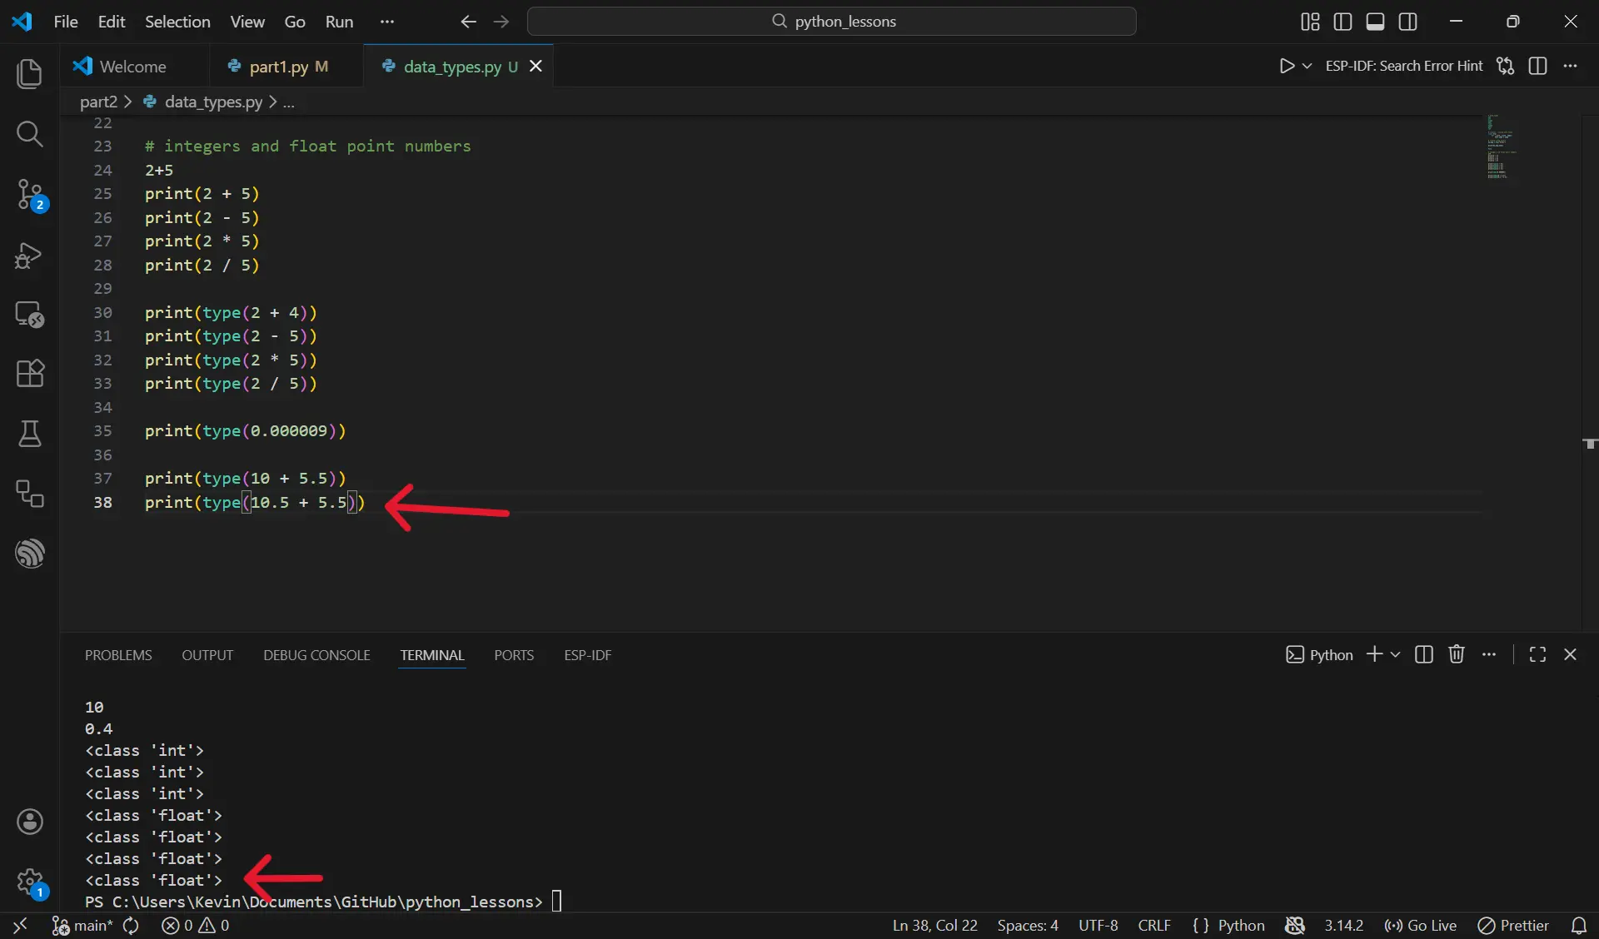Toggle the secondary side bar visibility
The height and width of the screenshot is (939, 1599).
(x=1408, y=22)
